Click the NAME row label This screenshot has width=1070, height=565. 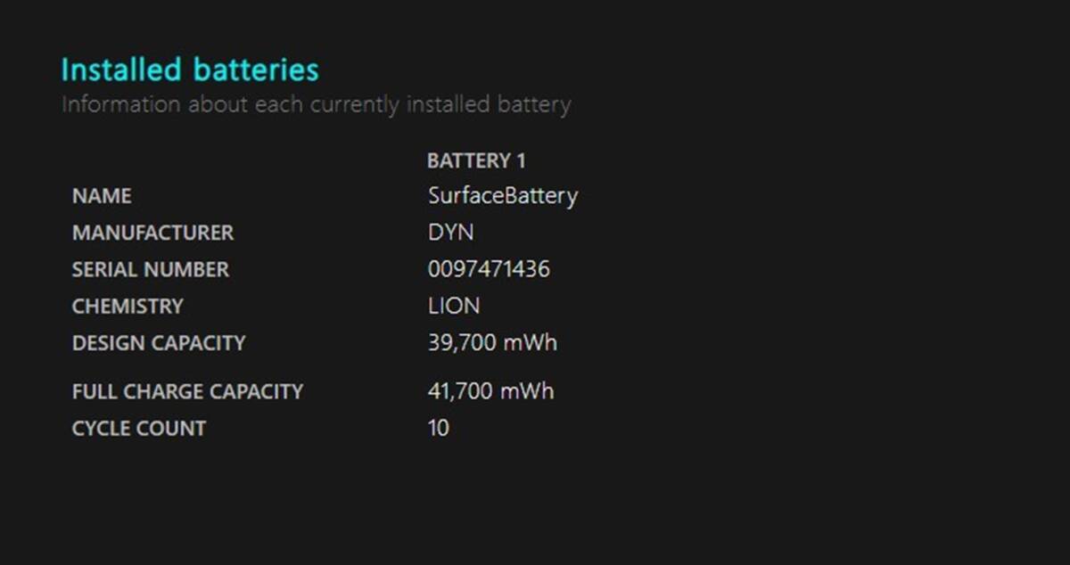tap(102, 196)
